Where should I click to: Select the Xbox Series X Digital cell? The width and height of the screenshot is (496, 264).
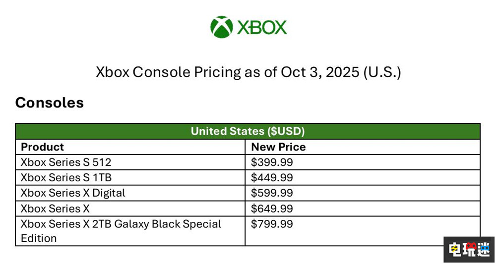point(73,193)
